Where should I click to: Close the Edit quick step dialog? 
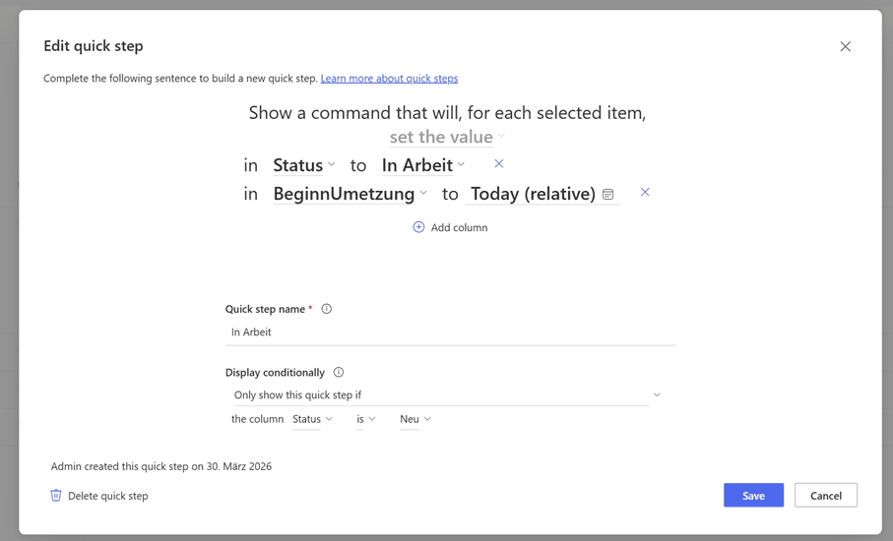click(x=845, y=46)
